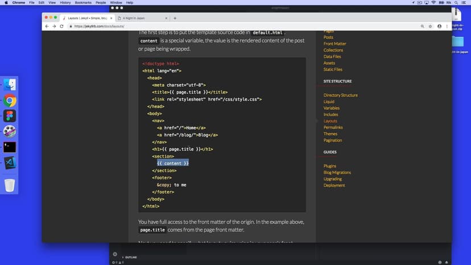Switch to the A Night in Japan tab
This screenshot has height=265, width=471.
click(x=137, y=18)
